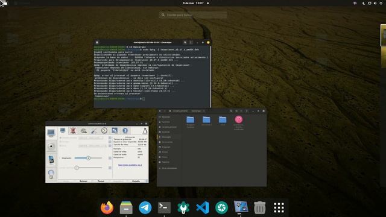
Task: Open the terminal menu button
Action: pos(191,42)
